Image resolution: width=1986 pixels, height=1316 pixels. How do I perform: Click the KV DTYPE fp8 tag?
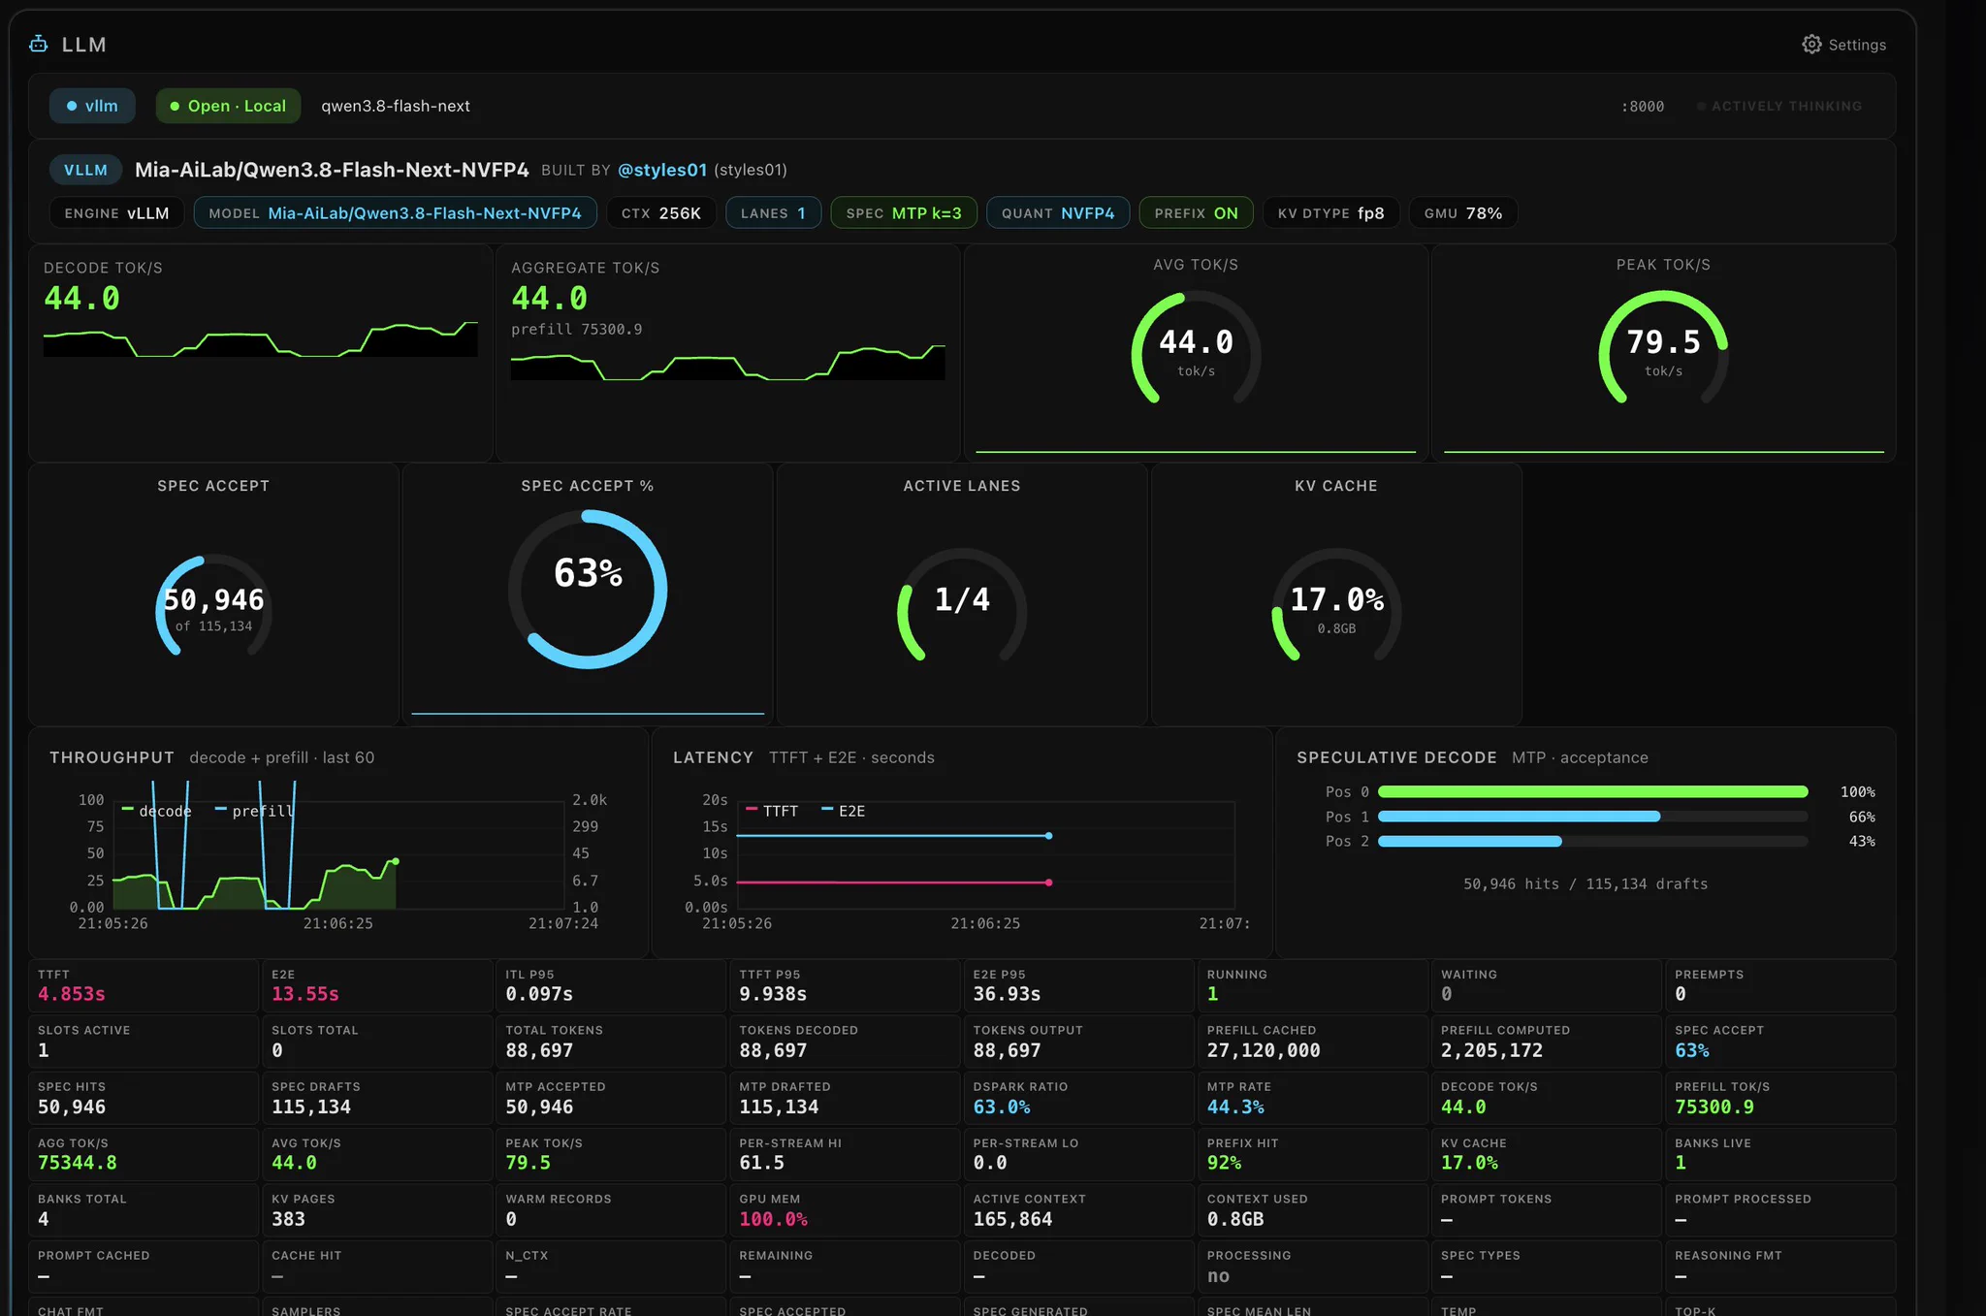tap(1330, 213)
